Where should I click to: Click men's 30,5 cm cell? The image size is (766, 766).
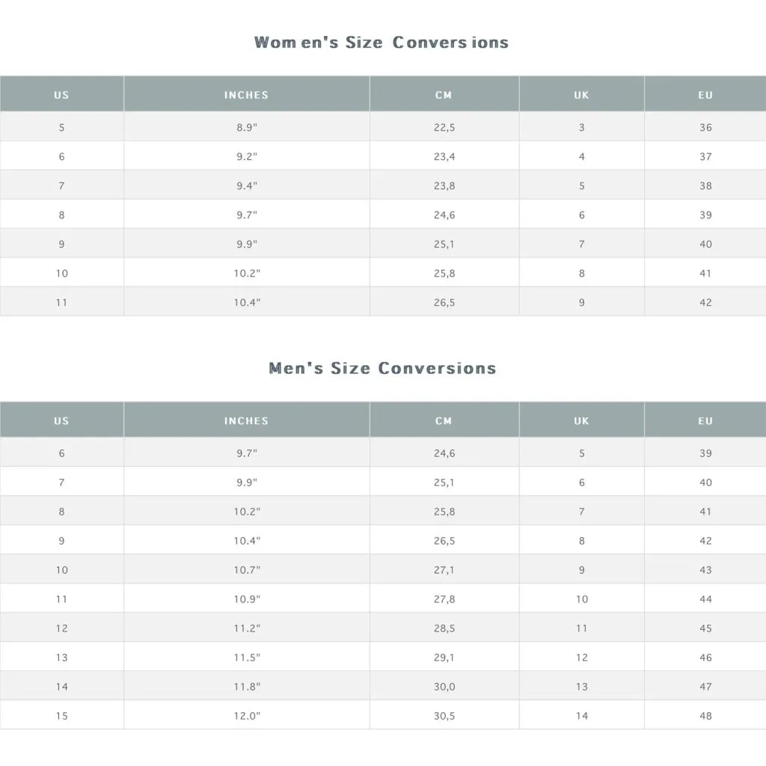coord(444,715)
